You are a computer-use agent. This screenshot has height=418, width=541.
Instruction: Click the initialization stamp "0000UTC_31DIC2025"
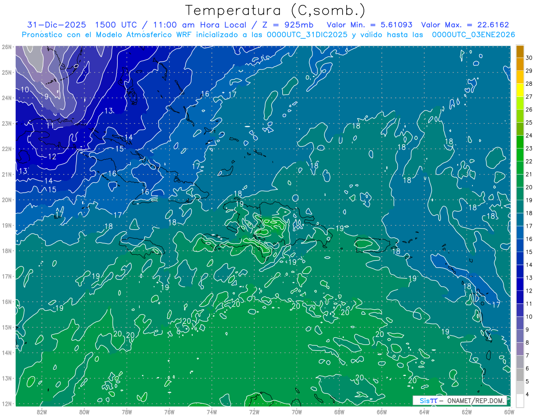pos(307,35)
